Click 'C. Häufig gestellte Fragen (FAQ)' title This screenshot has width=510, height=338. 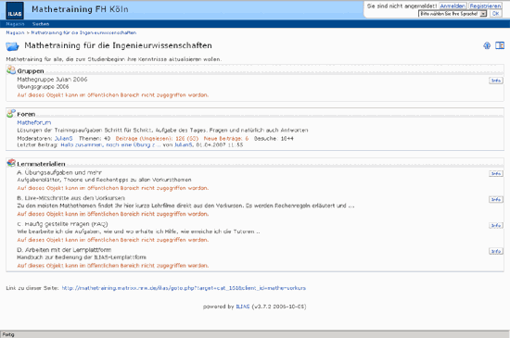click(x=62, y=224)
